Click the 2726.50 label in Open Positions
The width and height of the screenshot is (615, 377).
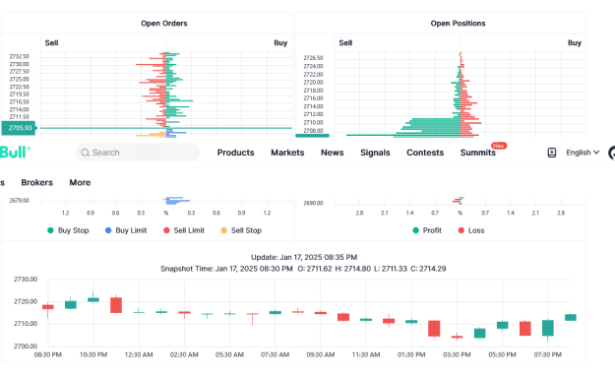(313, 58)
